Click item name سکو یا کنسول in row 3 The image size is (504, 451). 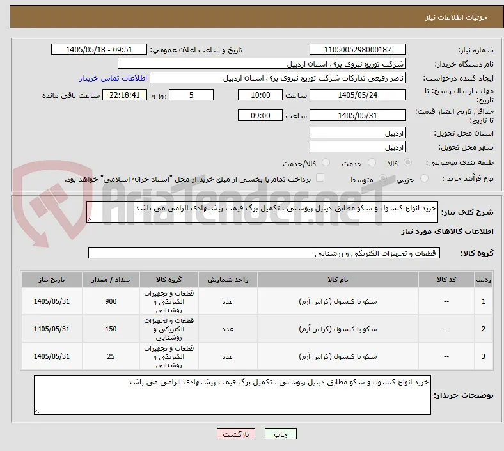pos(338,356)
